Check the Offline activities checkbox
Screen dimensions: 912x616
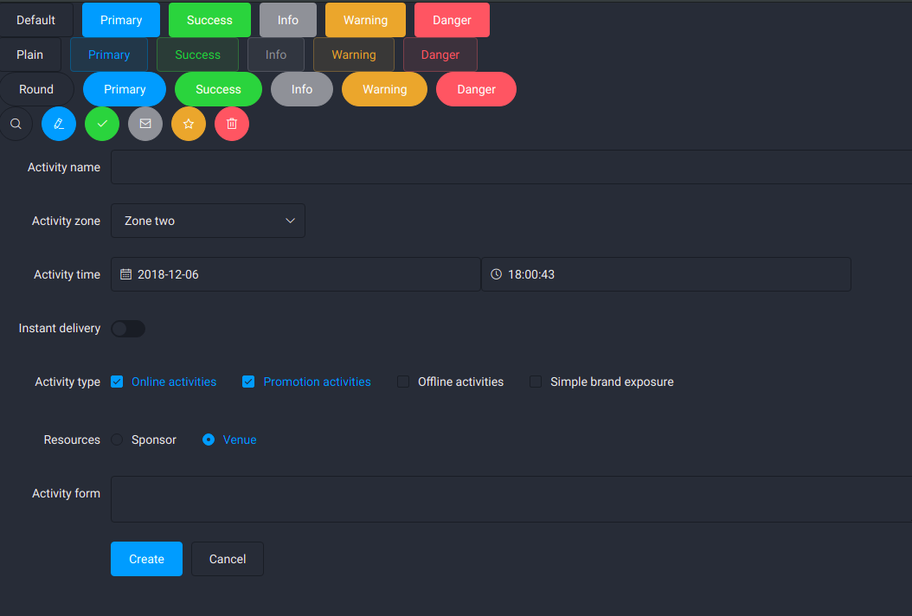[403, 381]
